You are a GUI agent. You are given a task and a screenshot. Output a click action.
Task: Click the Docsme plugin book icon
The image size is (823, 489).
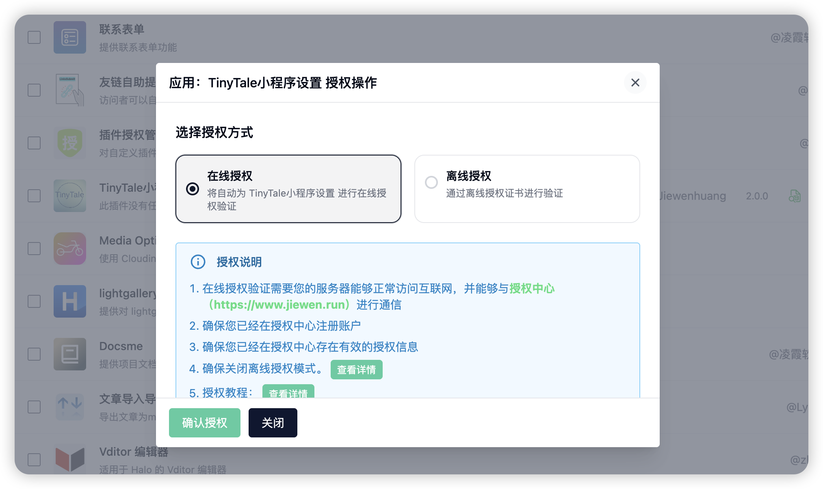click(x=70, y=354)
